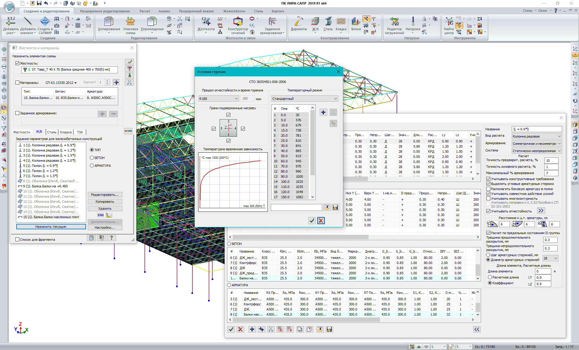
Task: Select the АРМАТУРА radio in Жесткости panel
Action: pyautogui.click(x=92, y=165)
